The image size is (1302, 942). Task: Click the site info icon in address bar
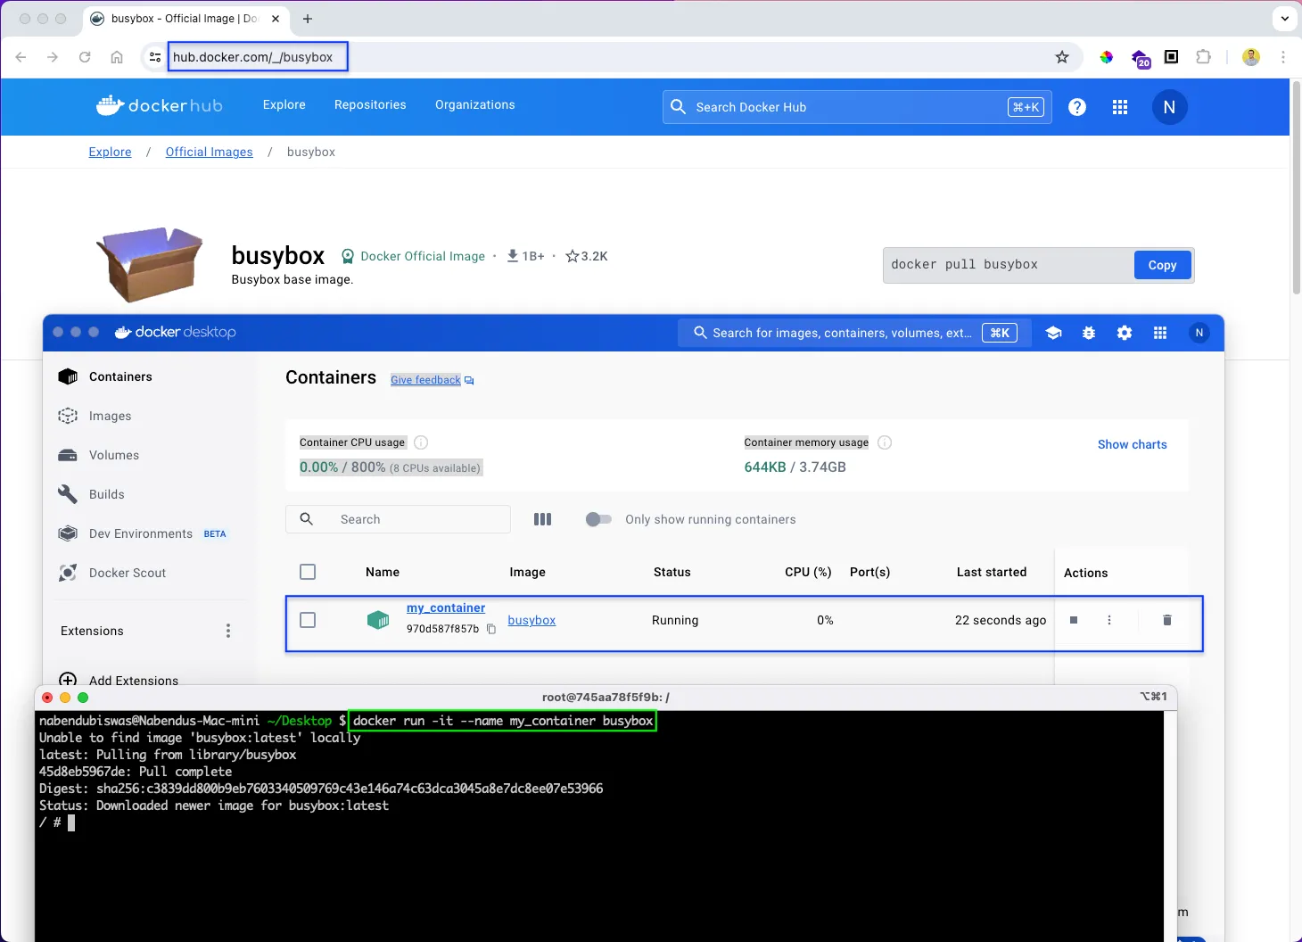(x=154, y=57)
